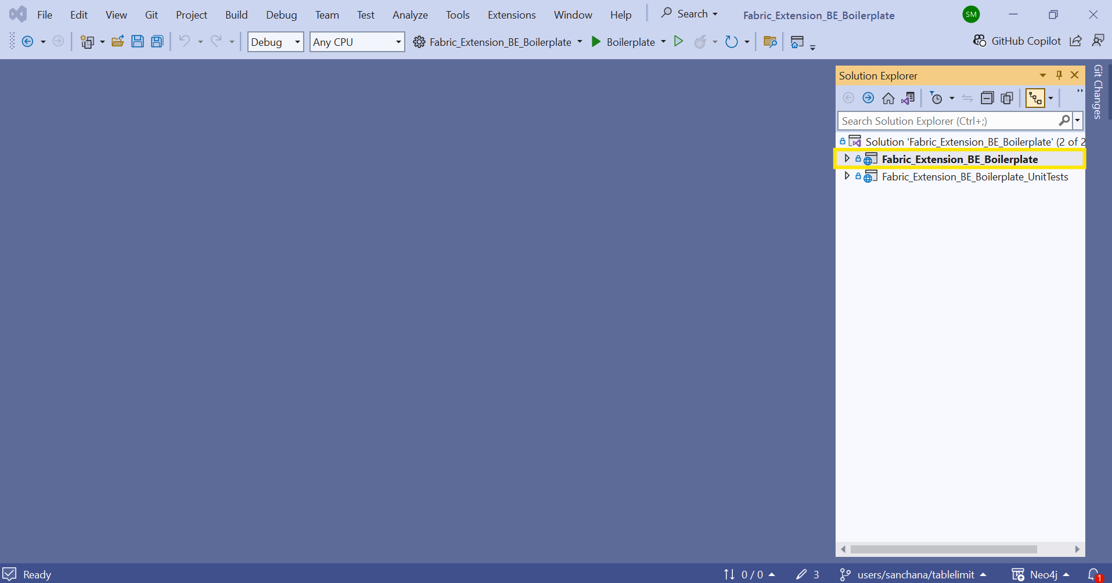Click the Search box in title bar
Image resolution: width=1112 pixels, height=583 pixels.
coord(689,13)
